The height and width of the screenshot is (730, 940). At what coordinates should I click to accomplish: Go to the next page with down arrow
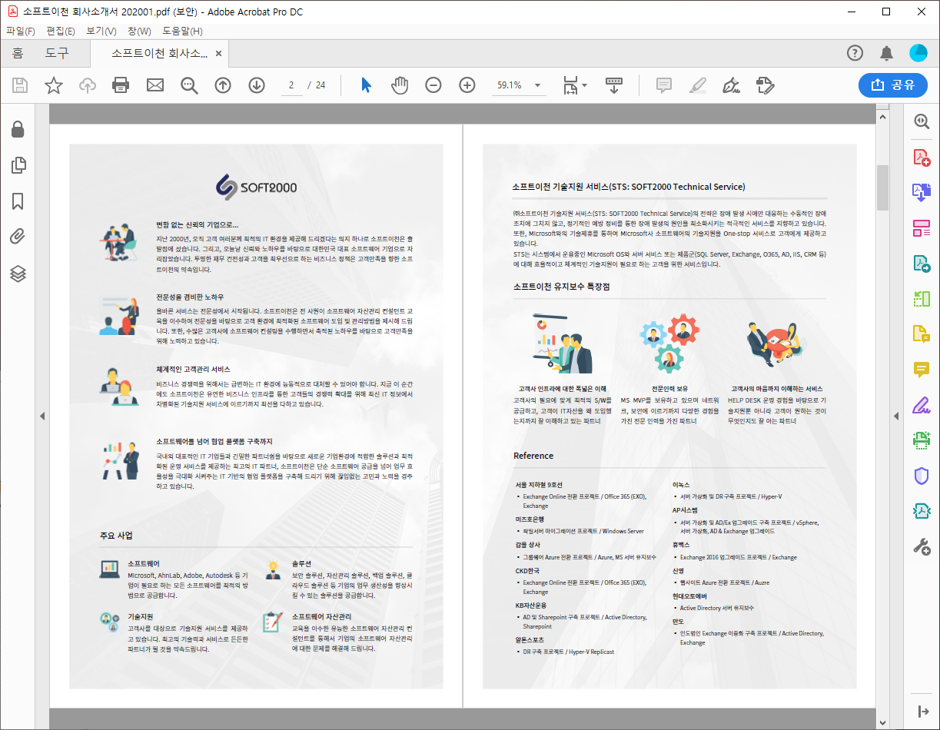257,85
